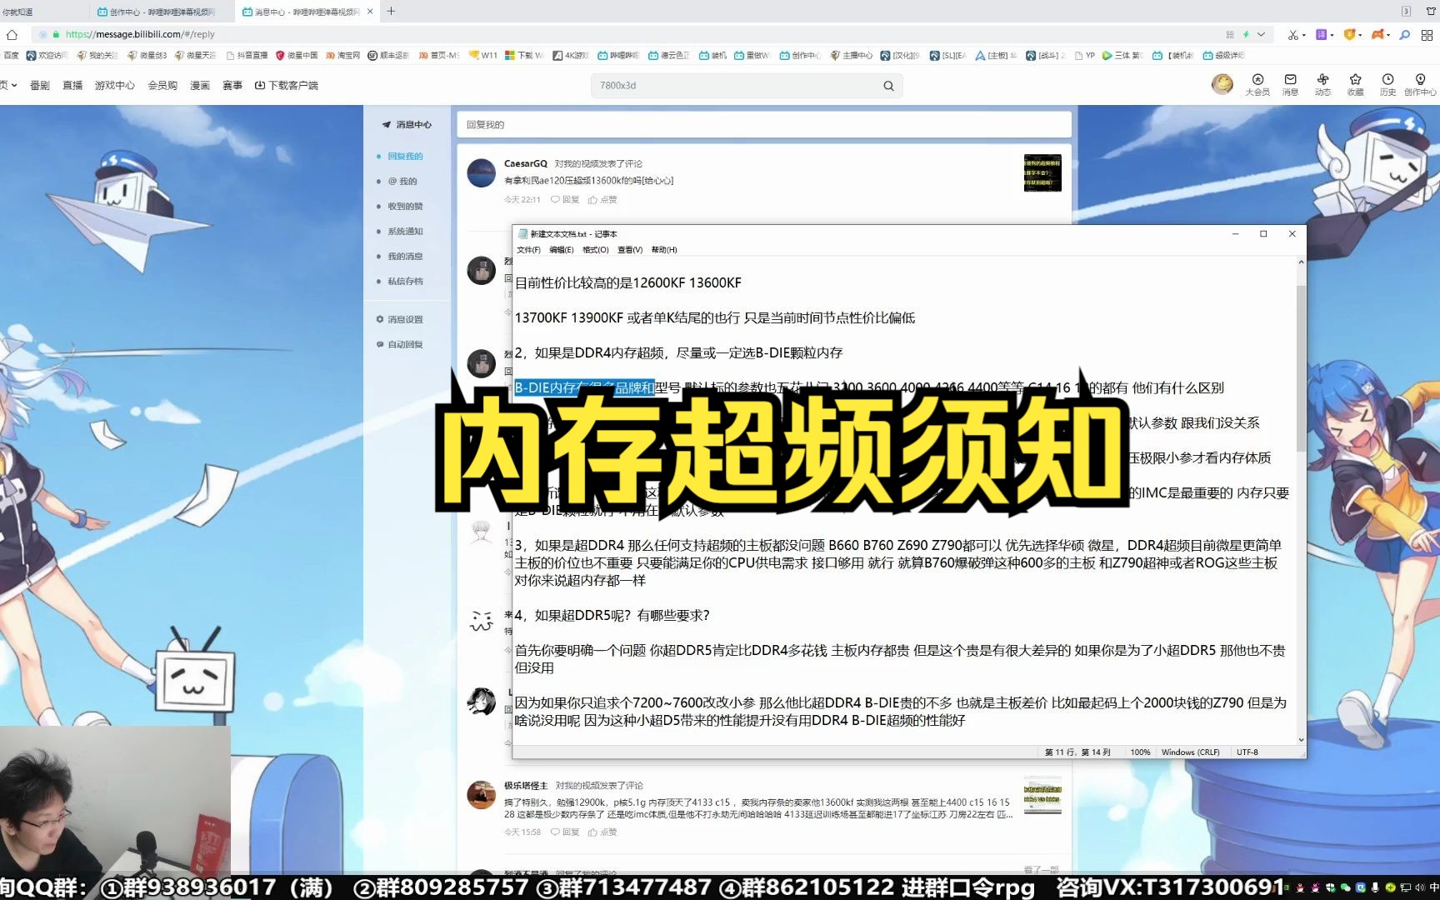Open the user avatar on bilibili header
This screenshot has width=1440, height=900.
[x=1222, y=83]
